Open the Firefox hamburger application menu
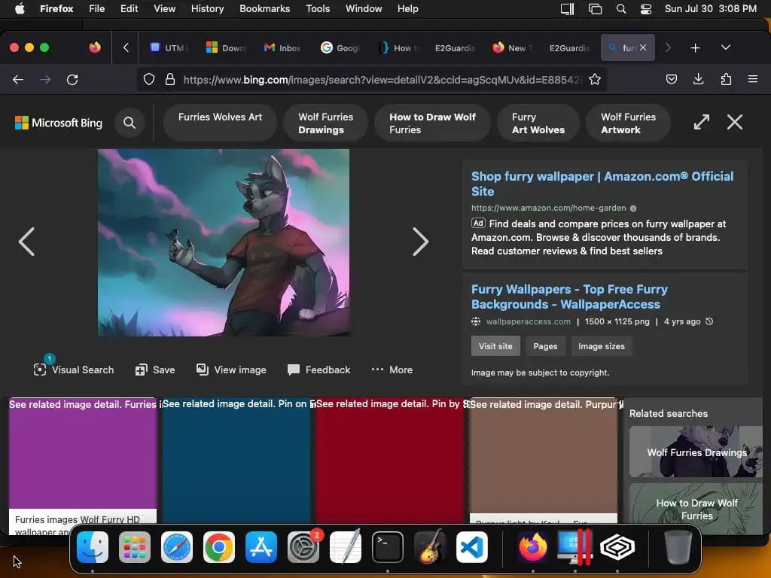771x578 pixels. (753, 79)
